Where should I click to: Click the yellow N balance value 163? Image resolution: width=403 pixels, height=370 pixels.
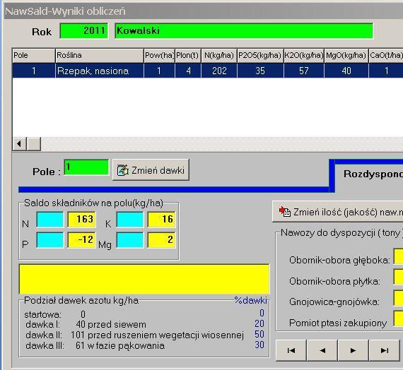(x=82, y=220)
